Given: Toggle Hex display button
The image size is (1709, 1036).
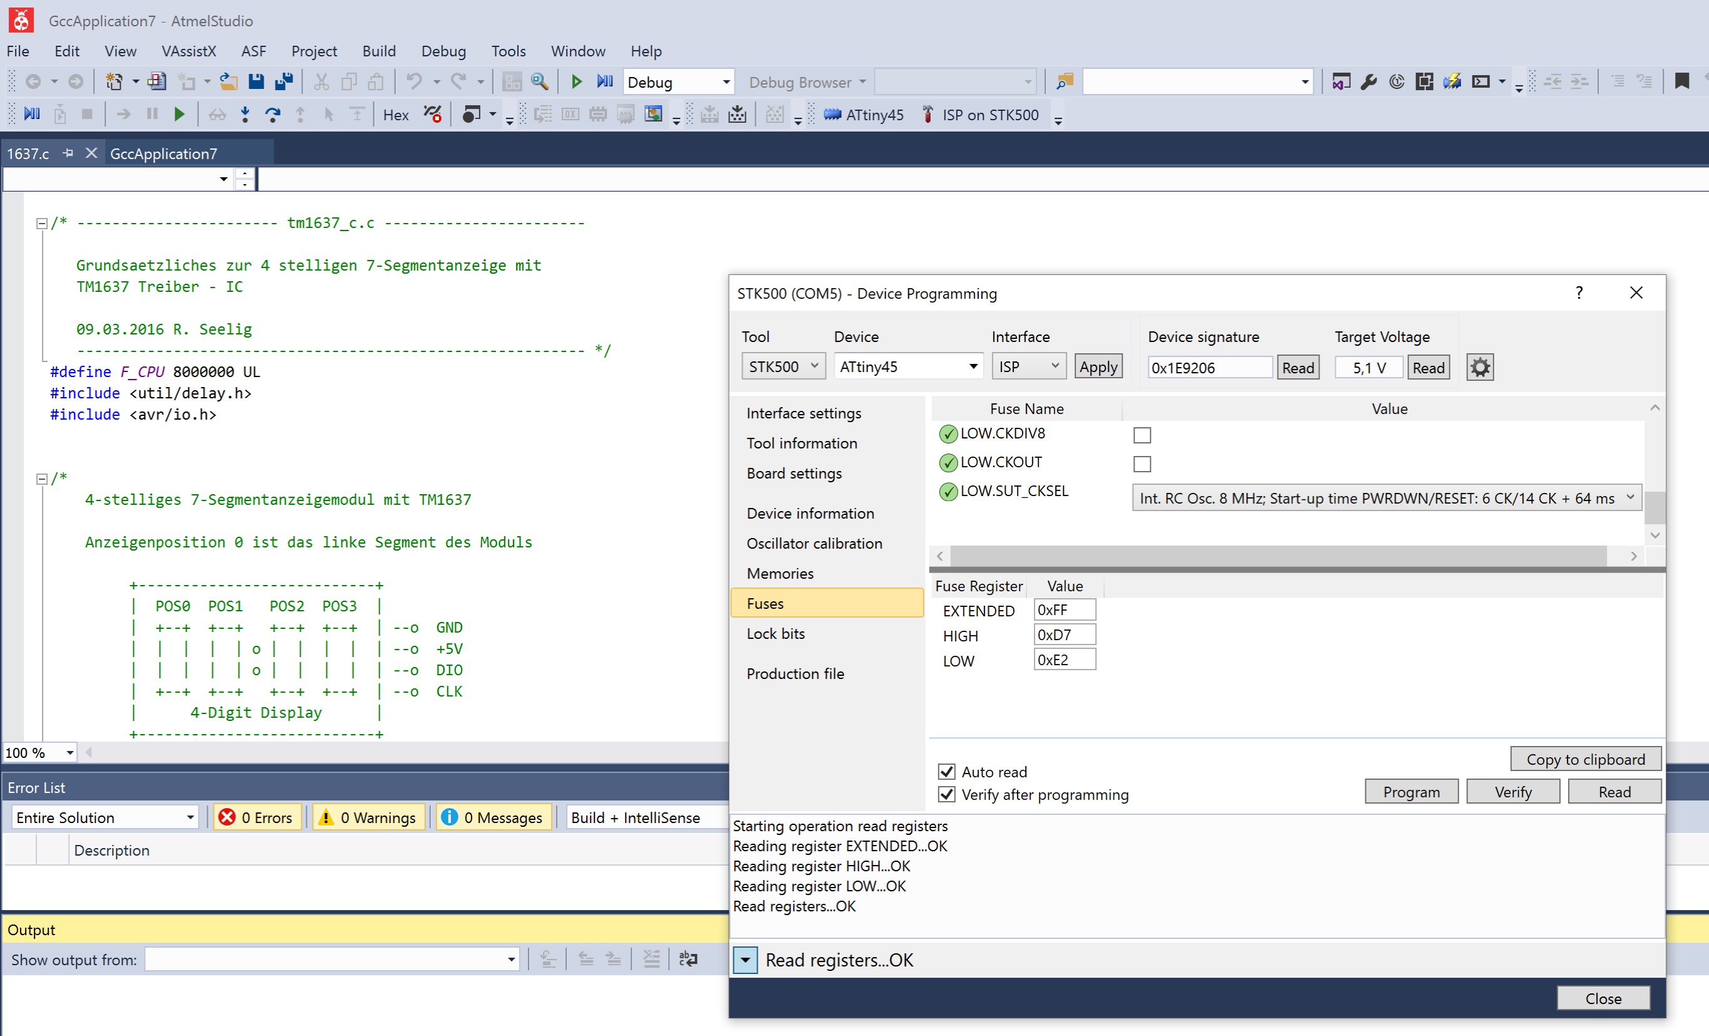Looking at the screenshot, I should coord(396,115).
